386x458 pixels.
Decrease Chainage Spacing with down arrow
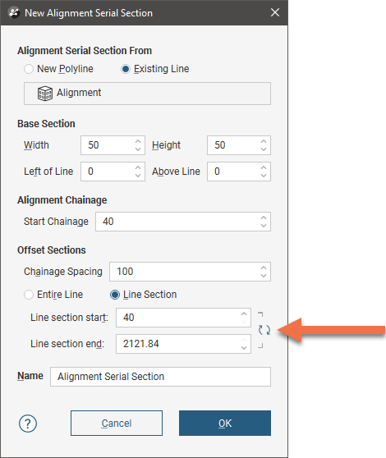pos(264,276)
